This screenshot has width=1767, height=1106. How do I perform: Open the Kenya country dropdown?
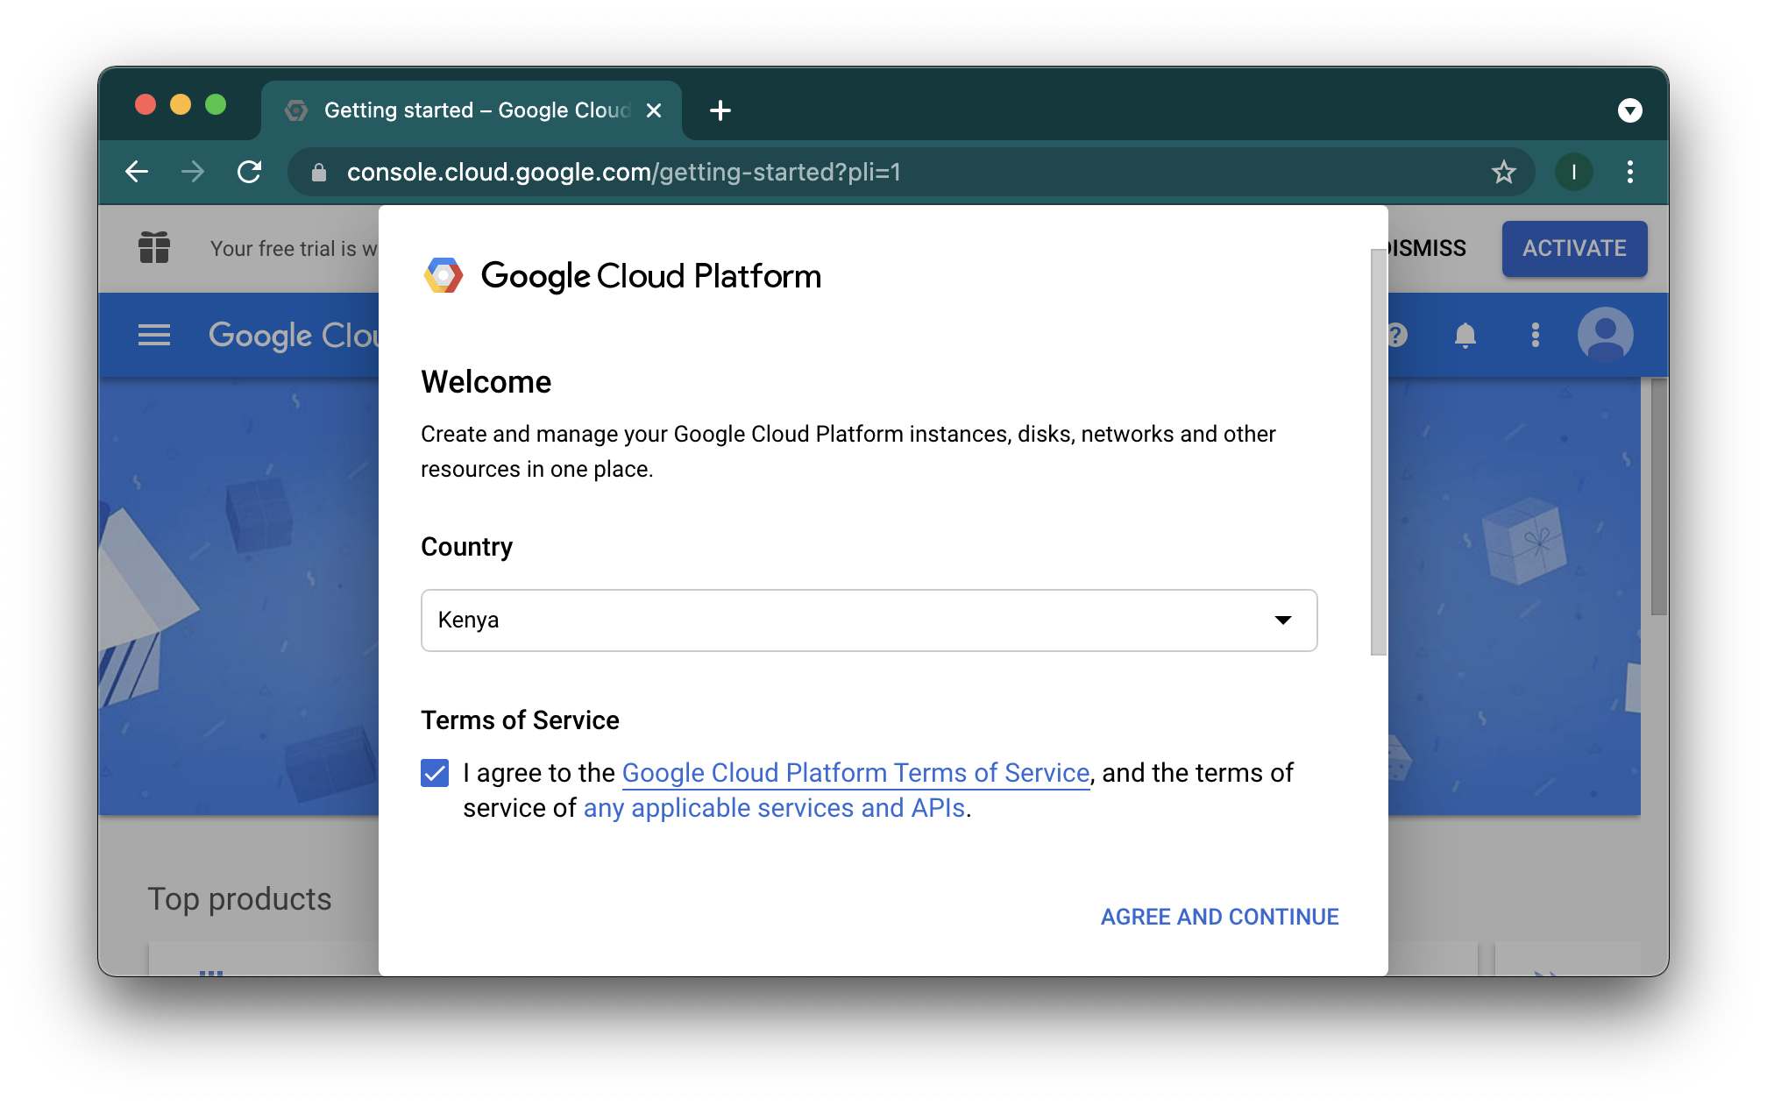coord(869,620)
